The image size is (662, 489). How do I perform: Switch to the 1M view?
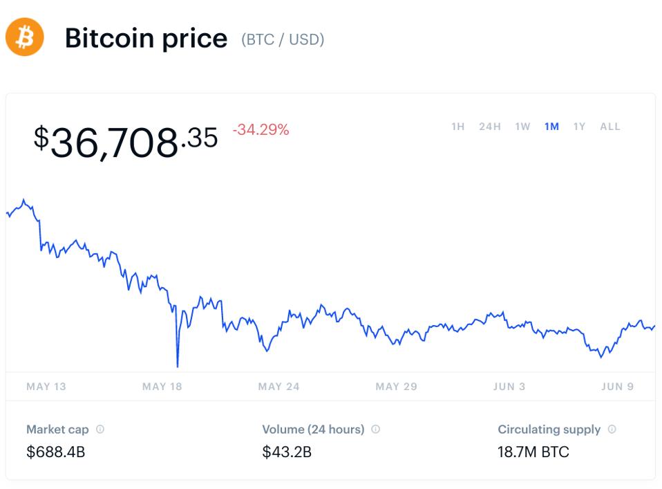pyautogui.click(x=551, y=127)
